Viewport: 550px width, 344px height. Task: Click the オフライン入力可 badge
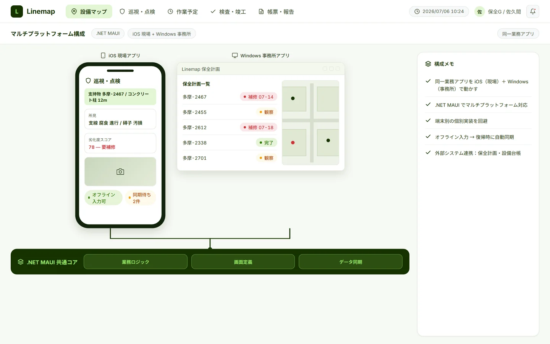click(x=104, y=198)
